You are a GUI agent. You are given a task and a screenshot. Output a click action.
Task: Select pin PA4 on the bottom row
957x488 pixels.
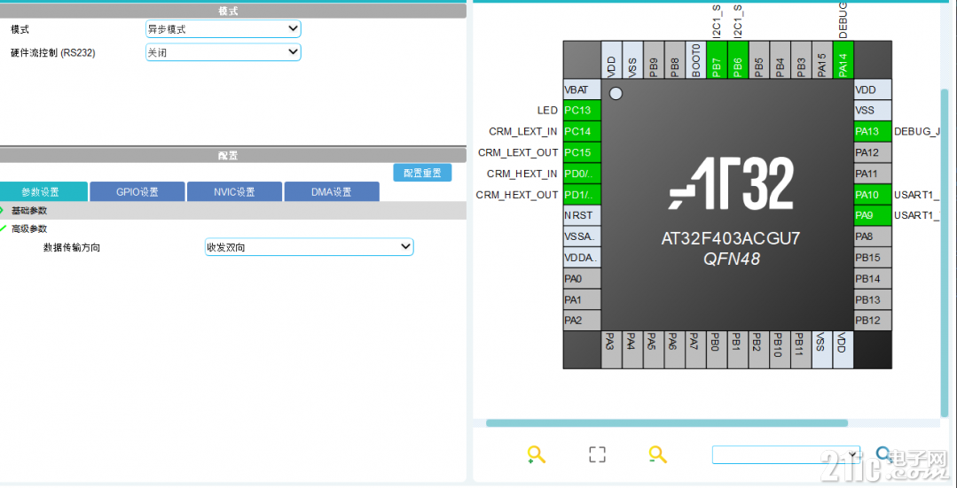pos(632,350)
